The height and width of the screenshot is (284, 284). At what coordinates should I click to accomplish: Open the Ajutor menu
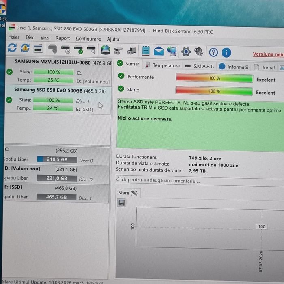click(113, 39)
